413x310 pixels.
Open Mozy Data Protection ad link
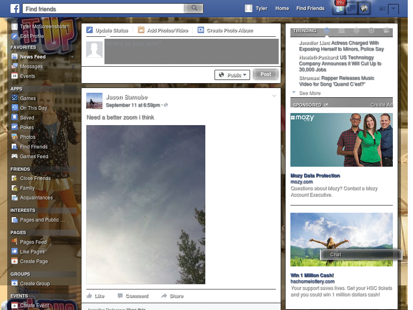point(315,176)
